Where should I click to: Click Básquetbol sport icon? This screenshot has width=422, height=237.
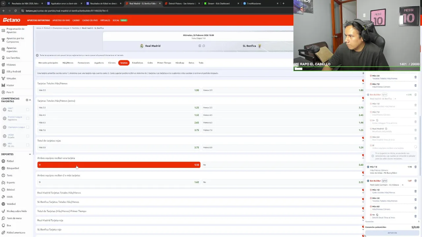point(3,168)
